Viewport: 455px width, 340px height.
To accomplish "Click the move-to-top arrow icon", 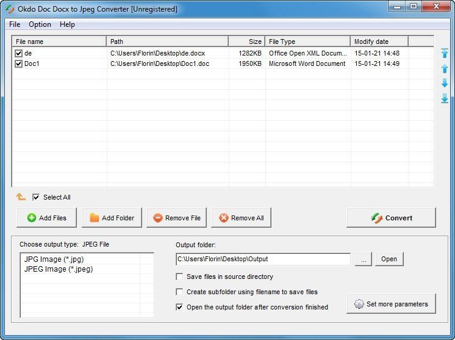I will click(444, 54).
